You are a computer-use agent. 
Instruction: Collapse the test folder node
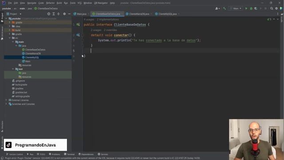(13, 69)
